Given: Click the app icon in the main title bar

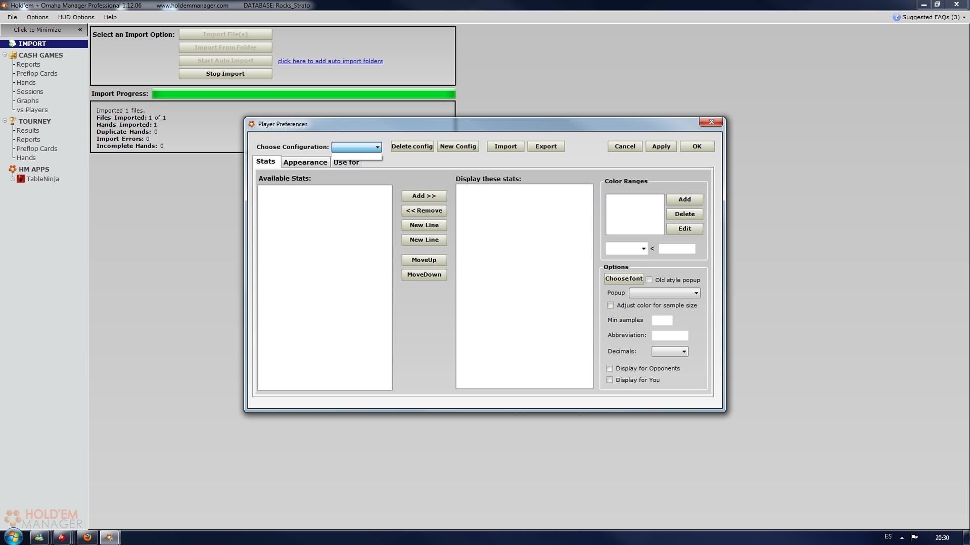Looking at the screenshot, I should click(x=4, y=5).
